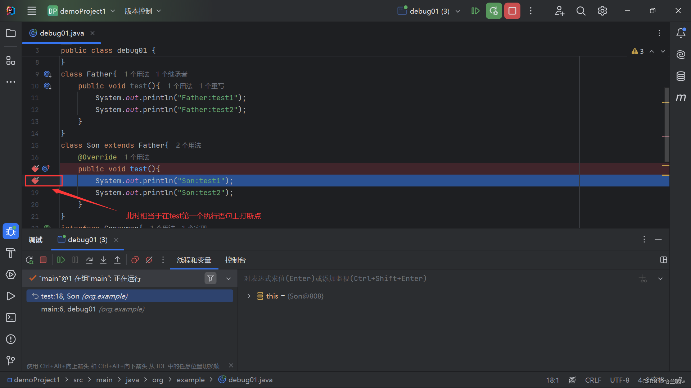Expand the debug01 (3) session dropdown
This screenshot has width=691, height=388.
459,10
